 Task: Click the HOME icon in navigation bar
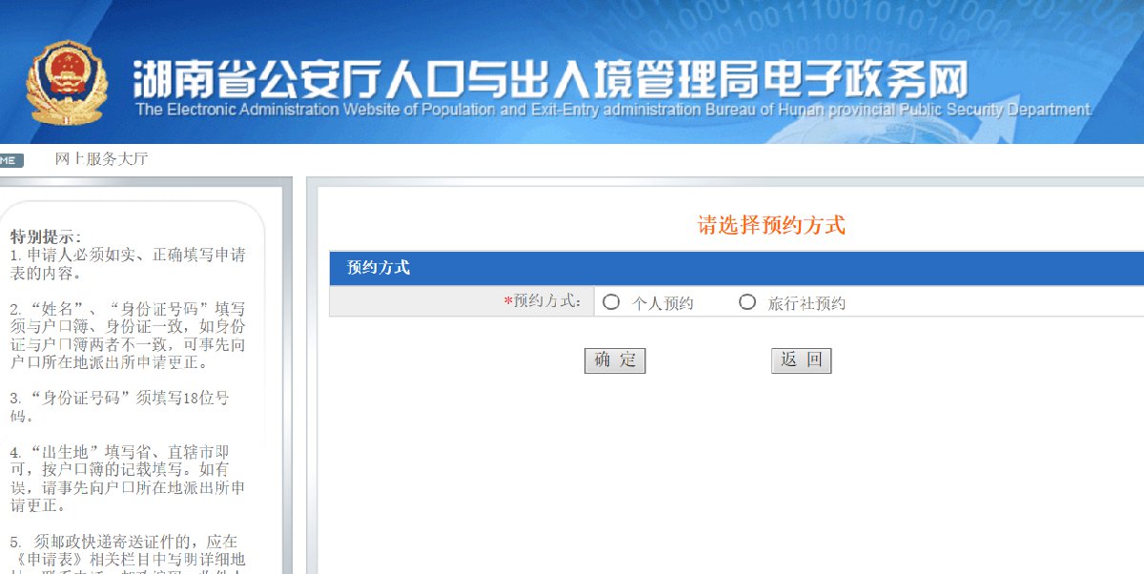pyautogui.click(x=11, y=160)
